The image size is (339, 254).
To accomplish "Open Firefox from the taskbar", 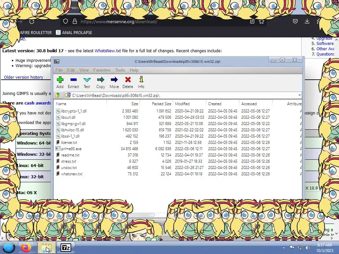I will (26, 247).
